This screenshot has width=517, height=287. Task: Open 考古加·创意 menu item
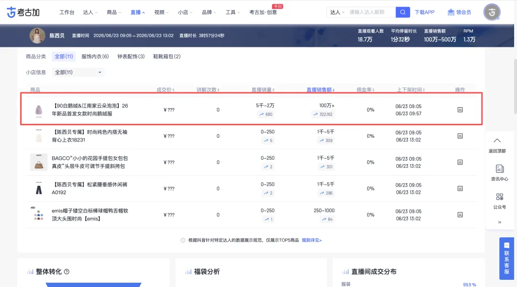click(263, 12)
